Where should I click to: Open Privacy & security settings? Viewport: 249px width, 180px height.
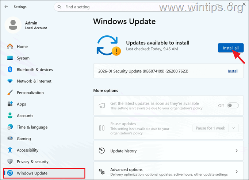click(x=44, y=162)
